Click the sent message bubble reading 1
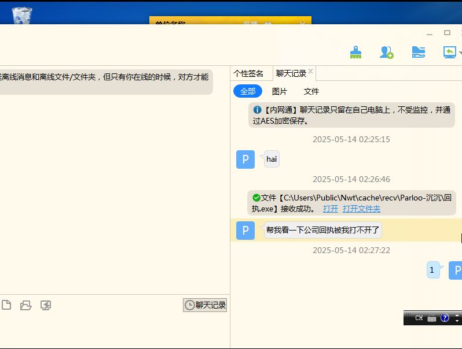462x349 pixels. pos(433,270)
